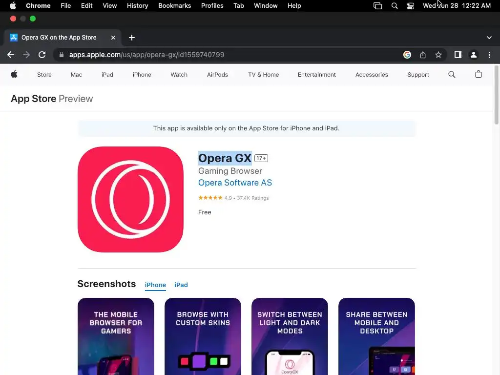Open the shopping bag icon
The height and width of the screenshot is (375, 500).
[479, 74]
